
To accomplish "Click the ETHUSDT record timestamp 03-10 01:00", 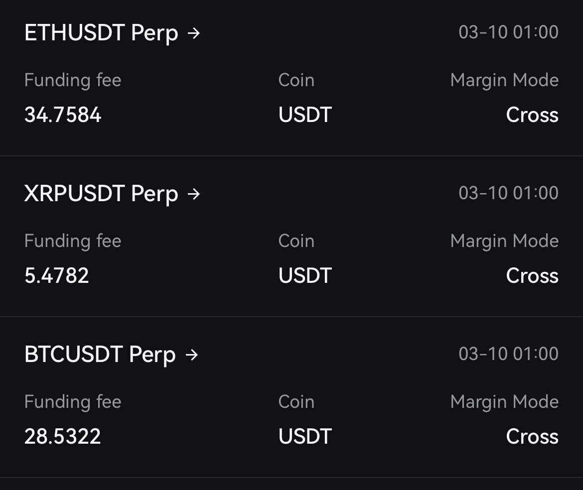I will [508, 32].
